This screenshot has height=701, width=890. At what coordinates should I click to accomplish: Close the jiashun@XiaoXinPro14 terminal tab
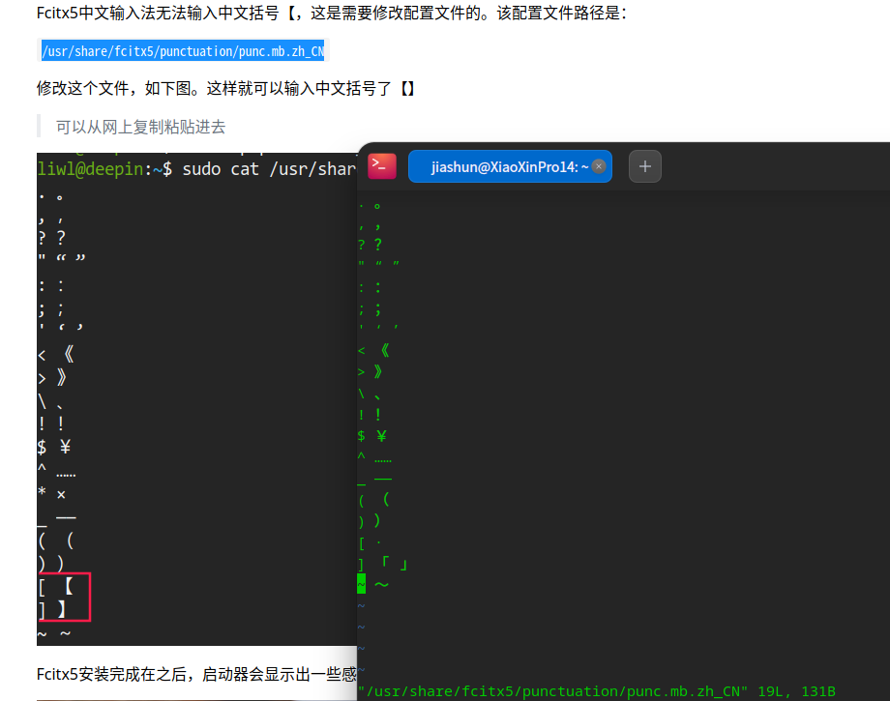coord(598,166)
